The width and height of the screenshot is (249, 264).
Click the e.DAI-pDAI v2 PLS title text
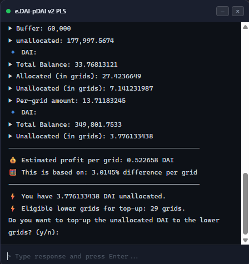41,11
